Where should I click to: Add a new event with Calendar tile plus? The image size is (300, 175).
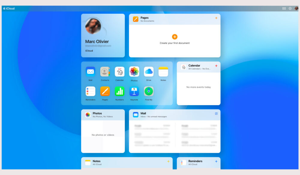[x=216, y=66]
